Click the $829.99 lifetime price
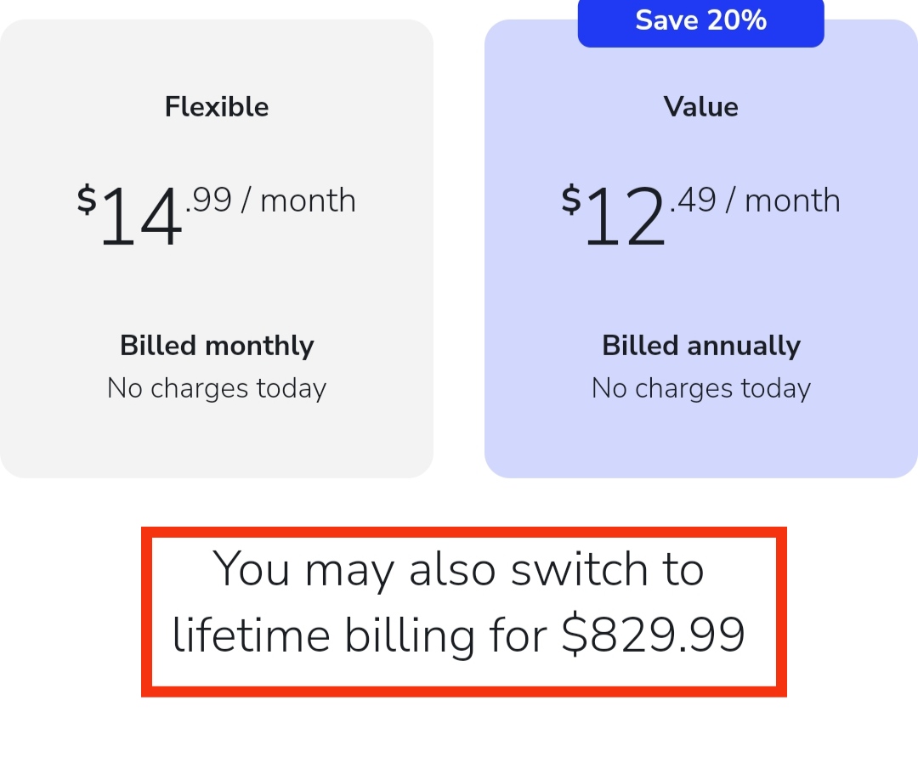 [653, 635]
